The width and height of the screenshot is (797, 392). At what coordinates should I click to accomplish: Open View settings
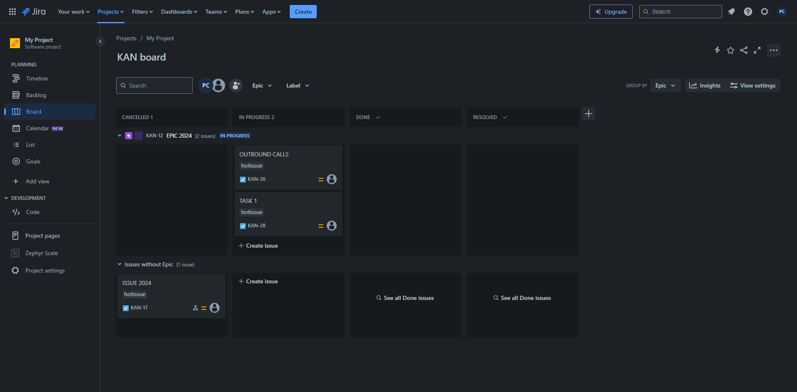(x=753, y=85)
